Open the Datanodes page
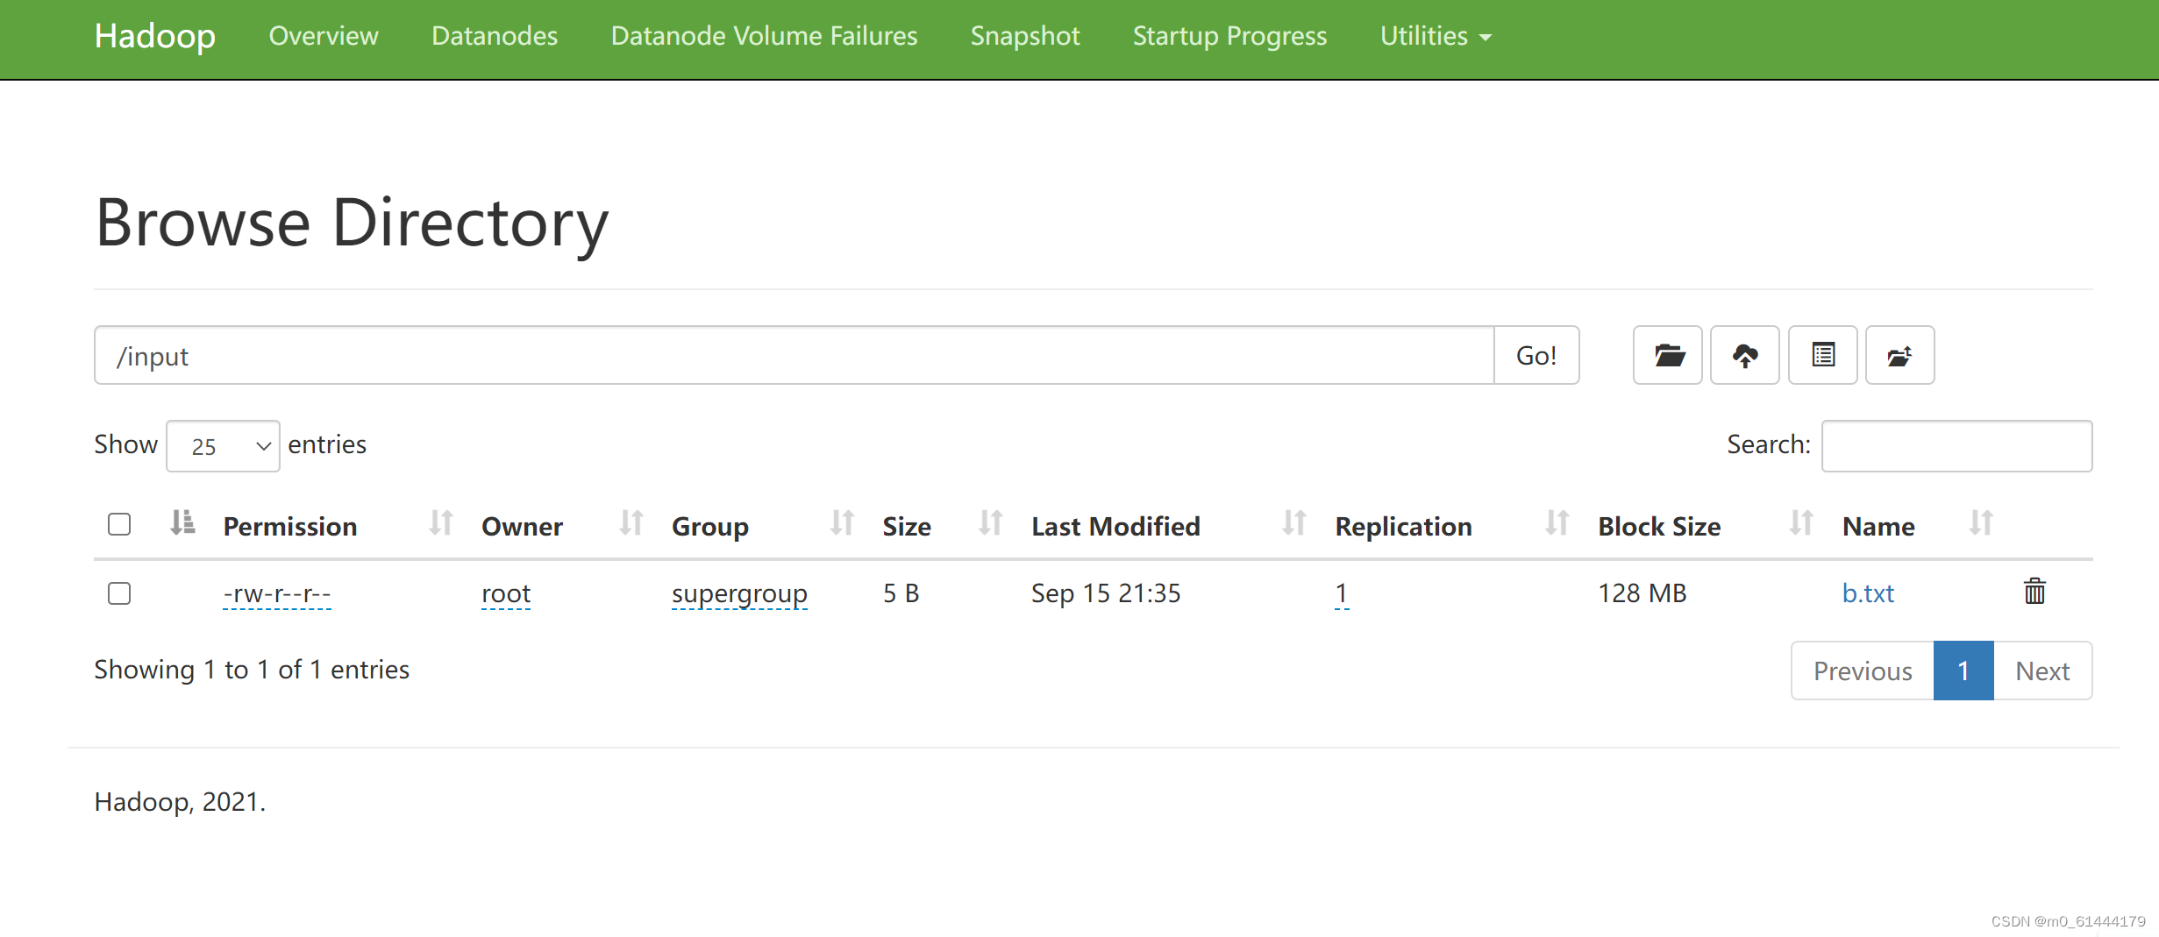2159x937 pixels. pyautogui.click(x=495, y=36)
